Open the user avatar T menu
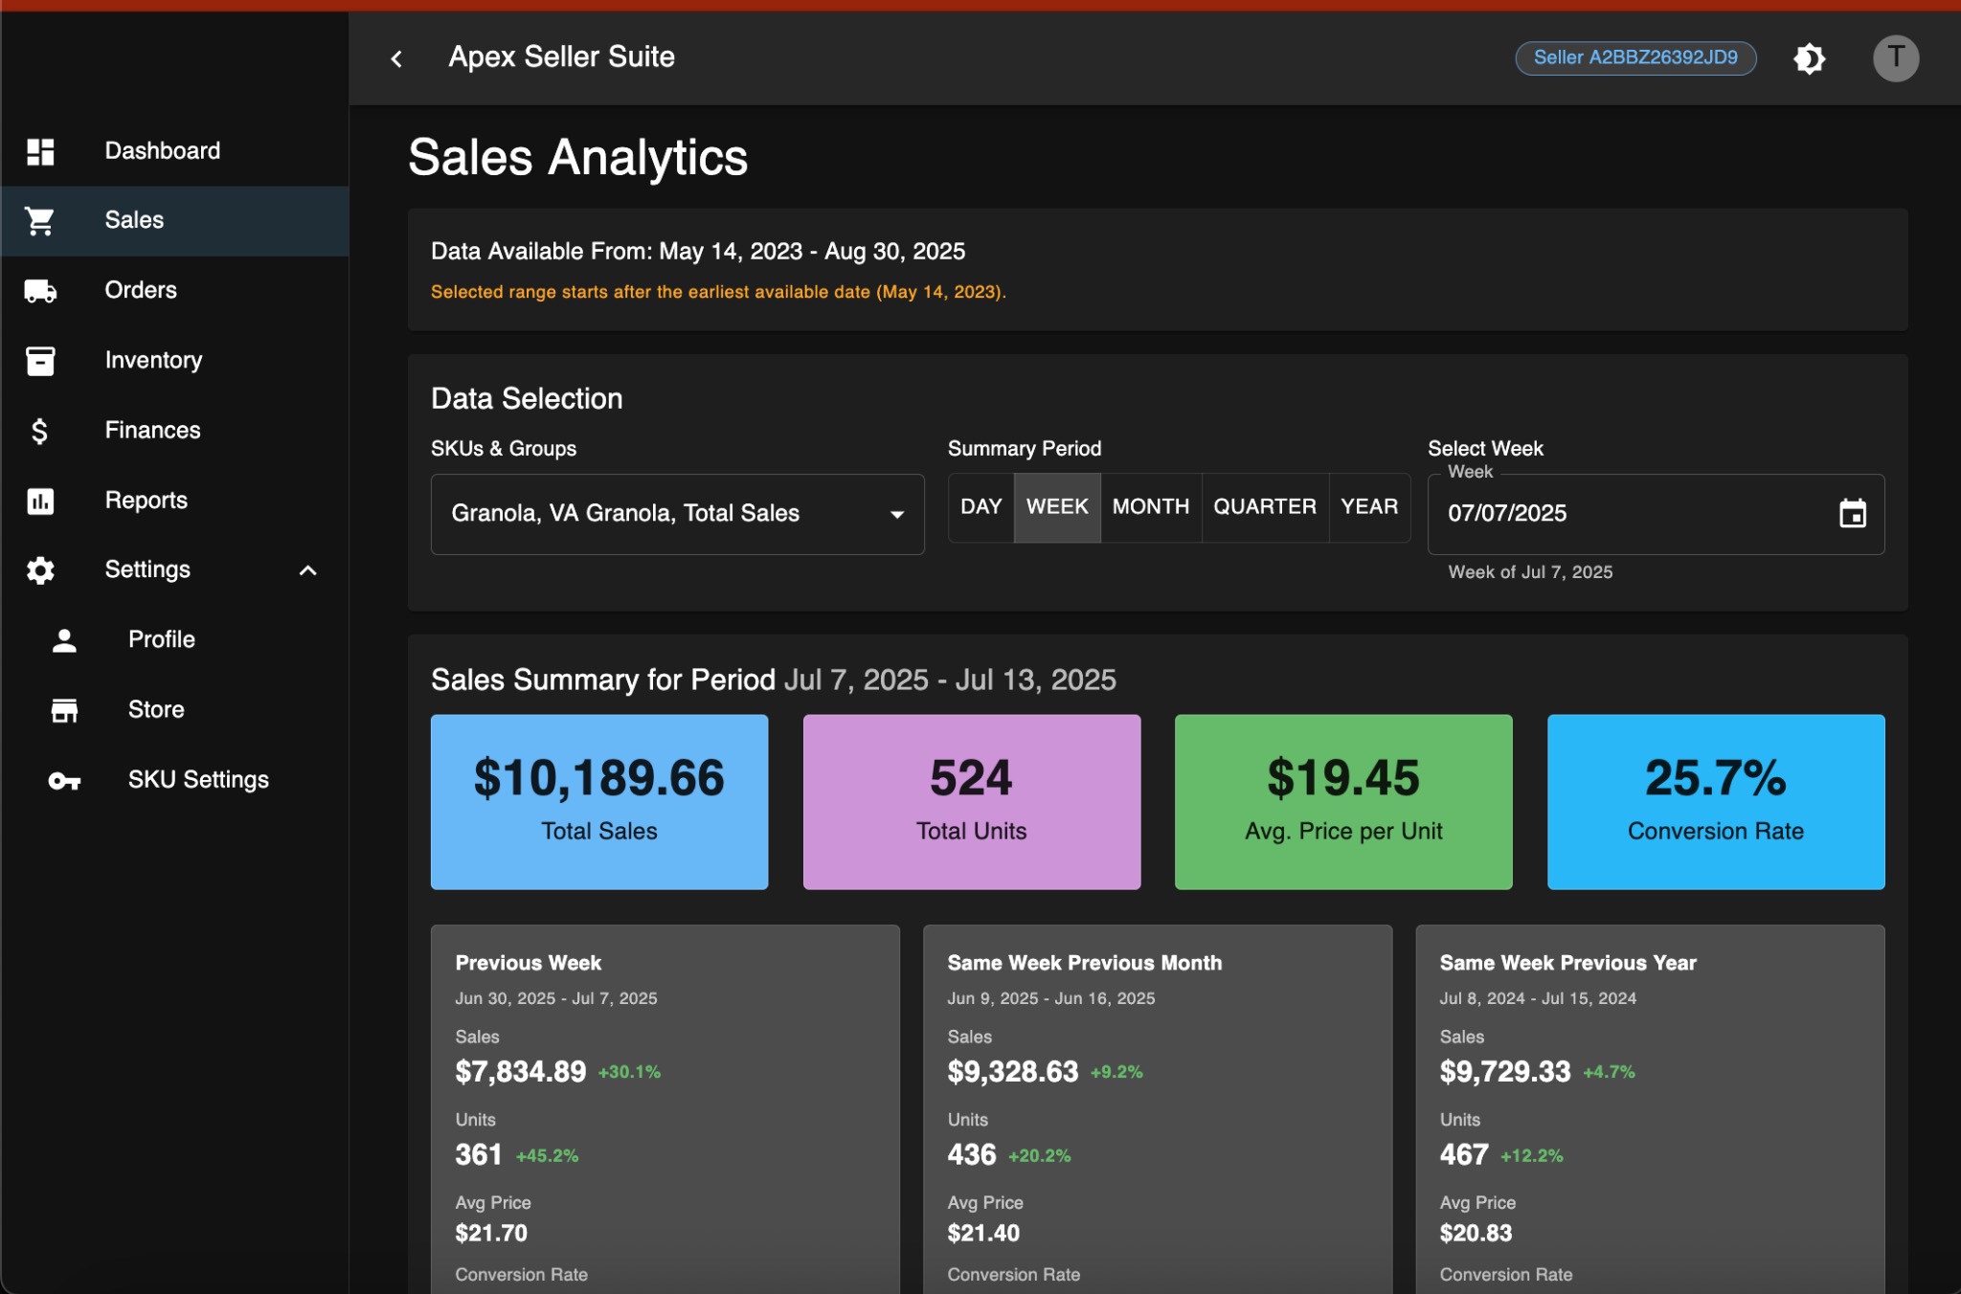The width and height of the screenshot is (1961, 1294). 1895,58
